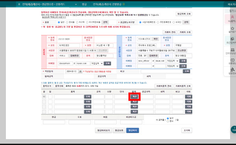236x145 pixels.
Task: Open 거래처 조회 button
Action: point(185,32)
